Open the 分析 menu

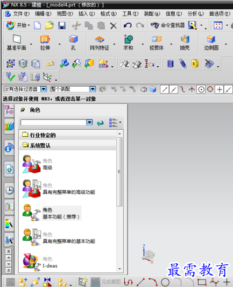[x=195, y=13]
